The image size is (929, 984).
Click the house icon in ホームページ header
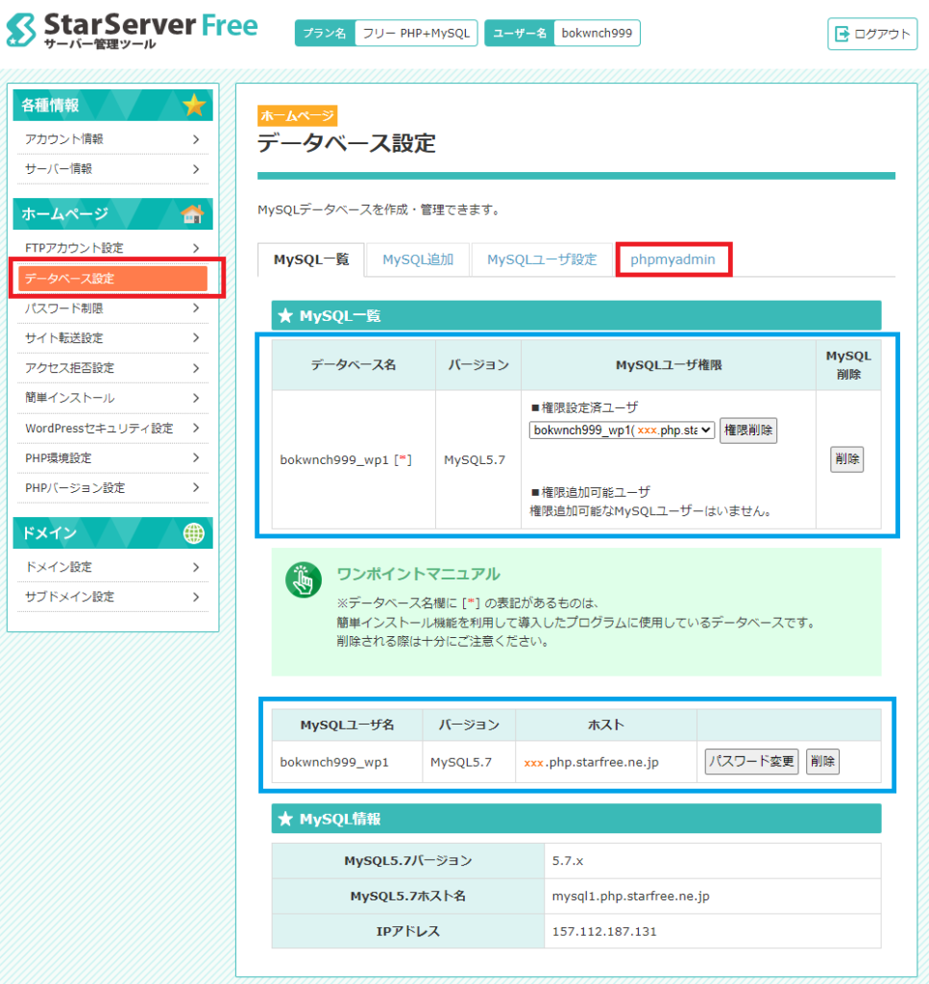192,214
